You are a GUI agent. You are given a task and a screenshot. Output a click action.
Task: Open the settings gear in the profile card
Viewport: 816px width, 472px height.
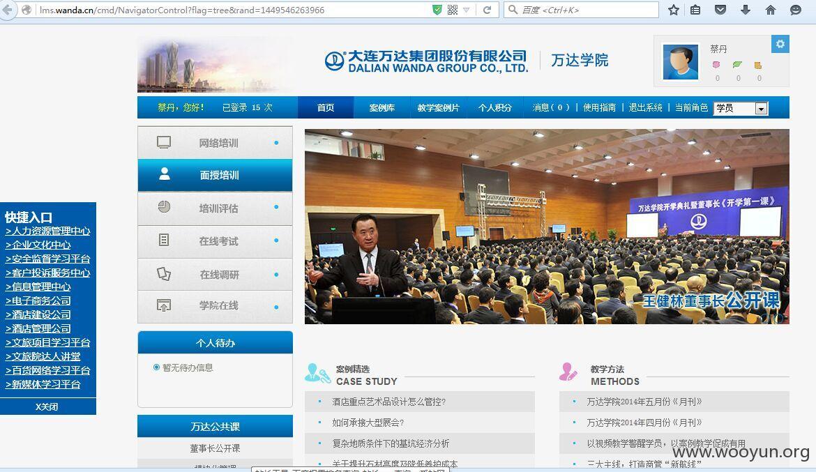click(780, 44)
